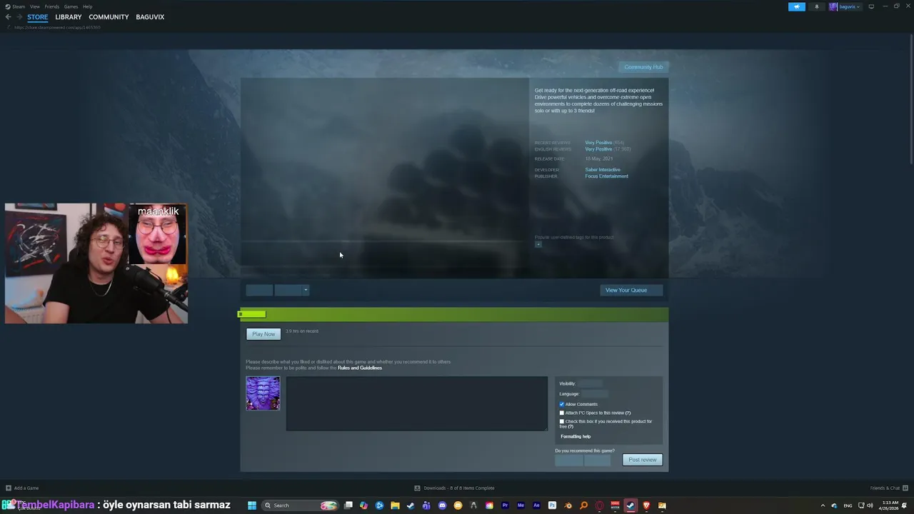The height and width of the screenshot is (514, 914).
Task: Click the Play Now button
Action: tap(263, 334)
